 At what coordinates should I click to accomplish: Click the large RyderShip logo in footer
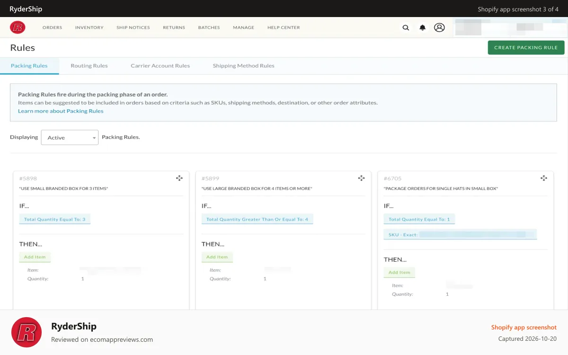(x=27, y=332)
